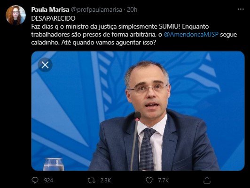Viewport: 250px width, 188px height.
Task: Open Paula Marisa's round profile avatar
Action: 16,15
